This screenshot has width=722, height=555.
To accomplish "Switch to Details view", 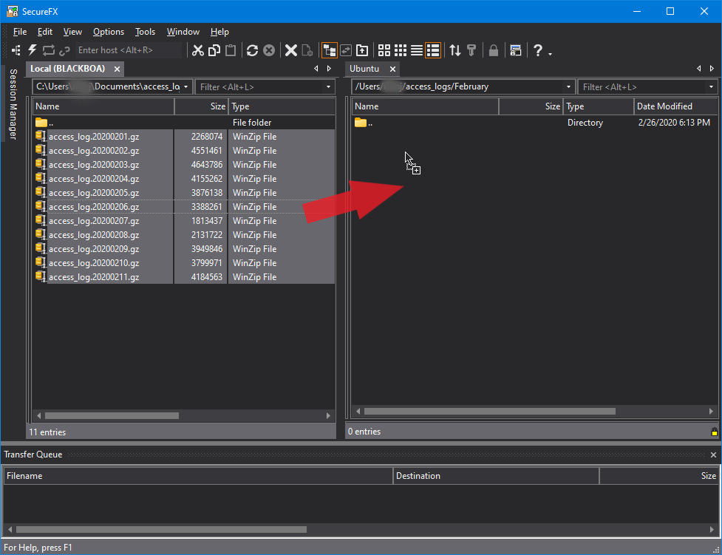I will tap(433, 50).
